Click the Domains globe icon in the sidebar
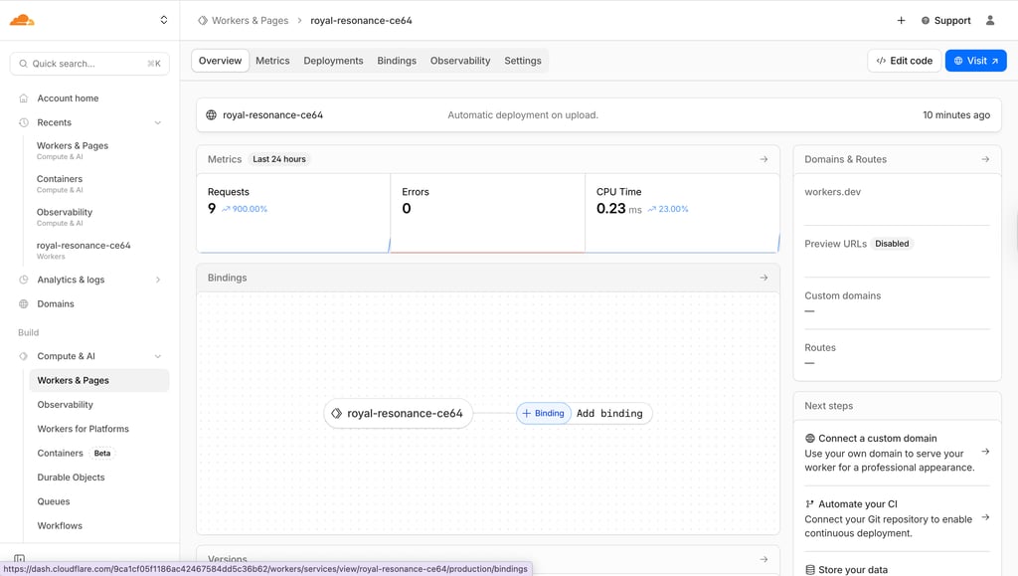The image size is (1018, 576). coord(24,303)
